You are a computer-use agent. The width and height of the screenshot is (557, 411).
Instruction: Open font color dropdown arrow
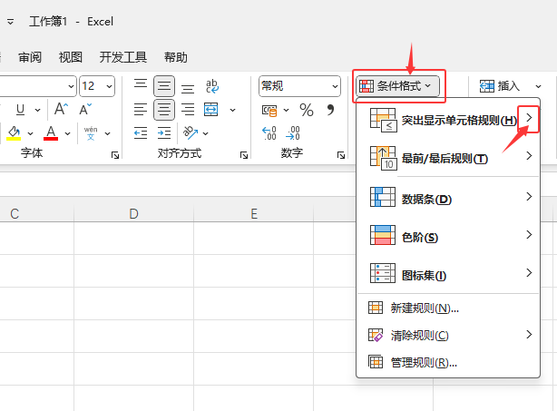(x=67, y=134)
